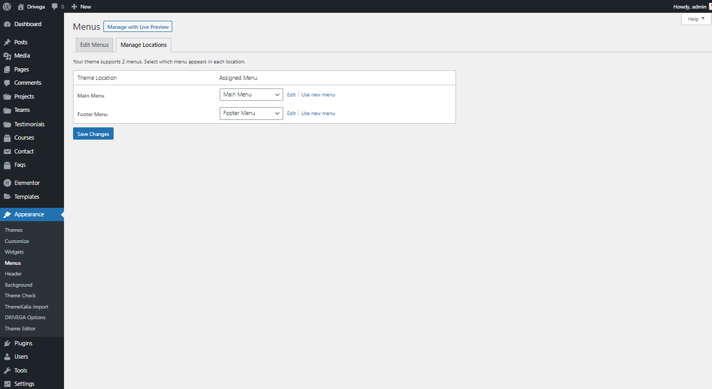Screen dimensions: 712x389
Task: Open Media via its sidebar icon
Action: click(x=7, y=56)
